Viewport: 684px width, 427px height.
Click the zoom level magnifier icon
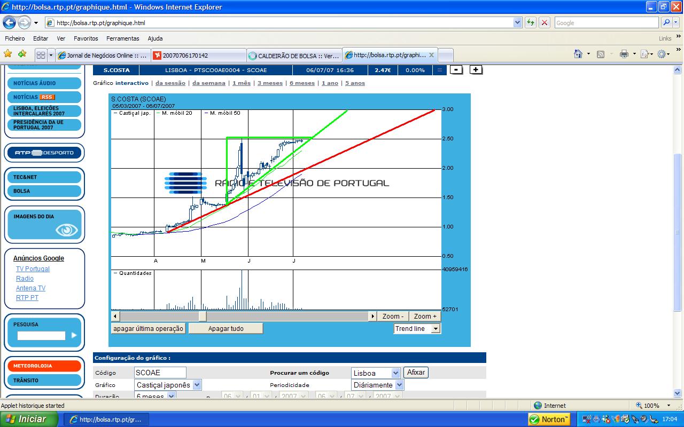[x=639, y=406]
